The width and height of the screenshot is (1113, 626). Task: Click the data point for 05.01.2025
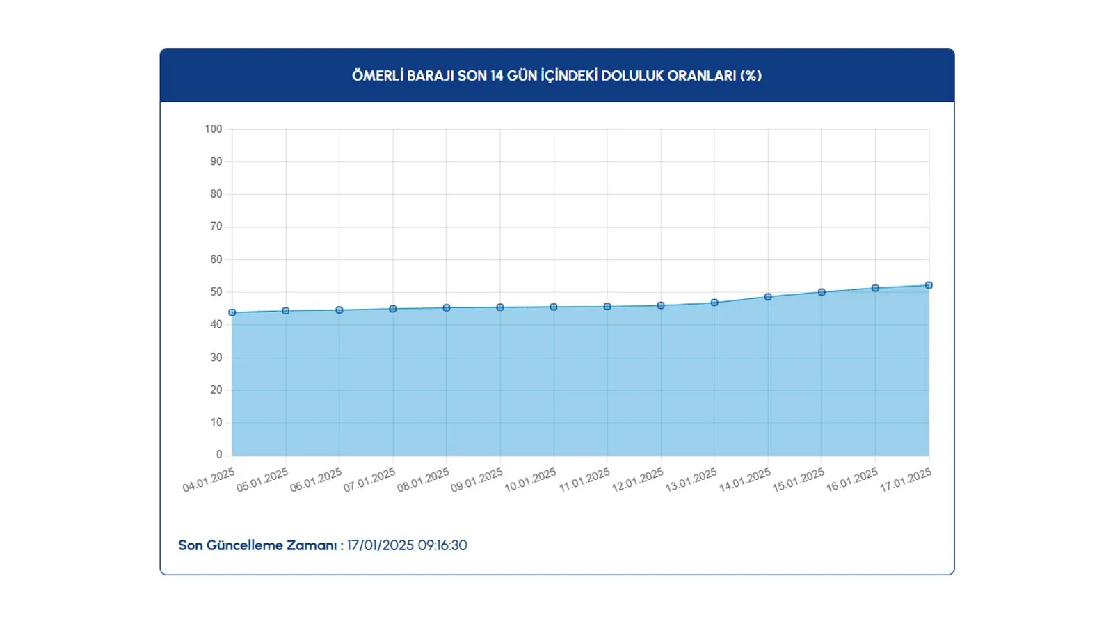(286, 311)
